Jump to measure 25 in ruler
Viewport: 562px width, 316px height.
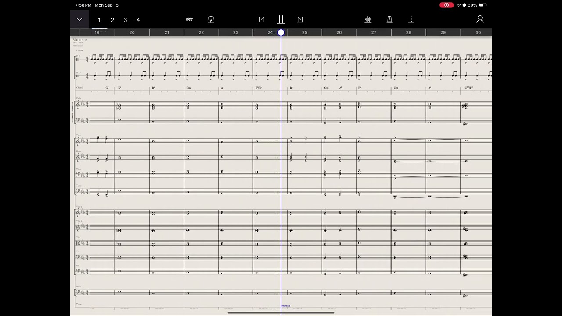point(305,32)
